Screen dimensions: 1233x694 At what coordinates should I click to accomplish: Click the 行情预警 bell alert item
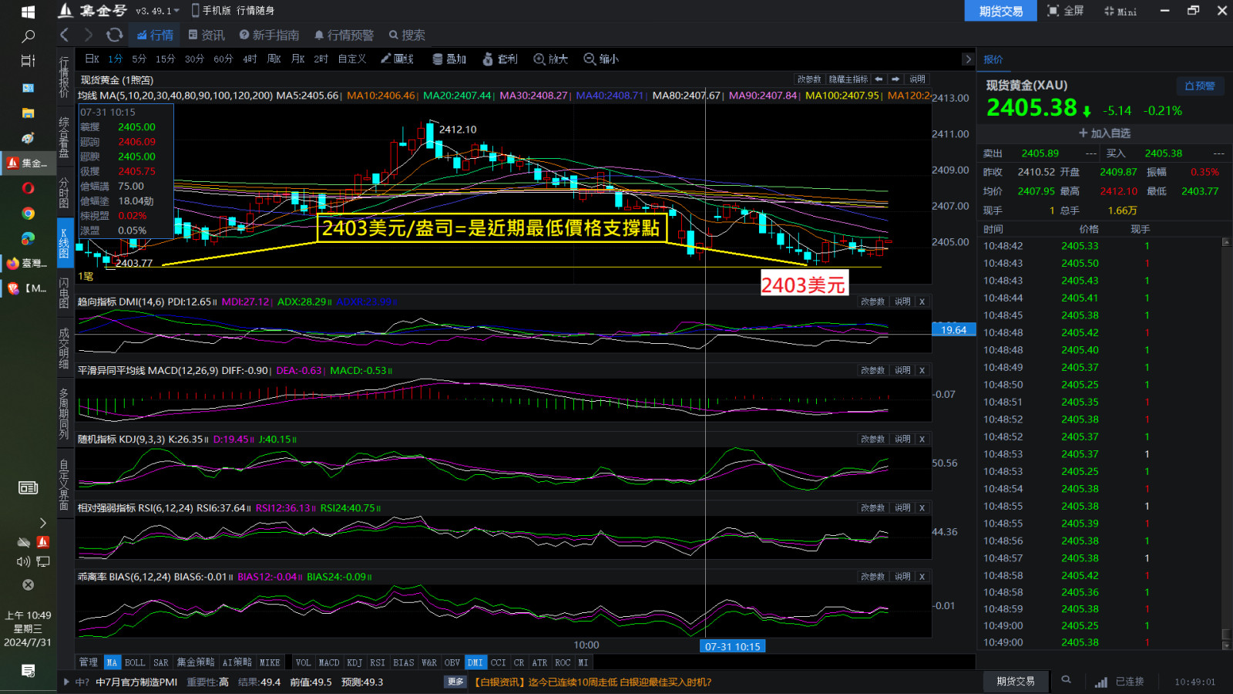pos(344,35)
